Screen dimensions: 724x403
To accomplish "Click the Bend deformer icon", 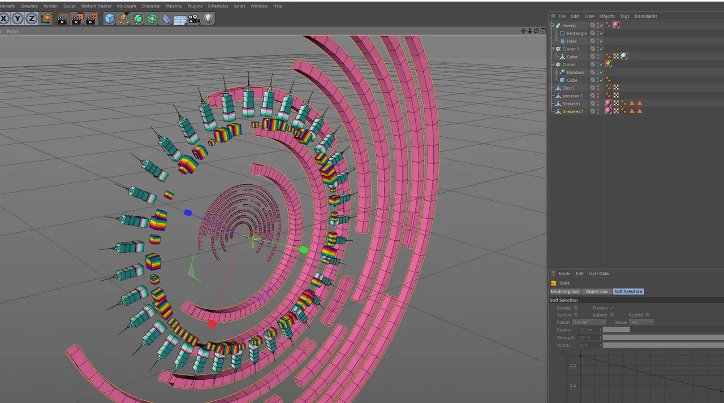I will click(166, 19).
